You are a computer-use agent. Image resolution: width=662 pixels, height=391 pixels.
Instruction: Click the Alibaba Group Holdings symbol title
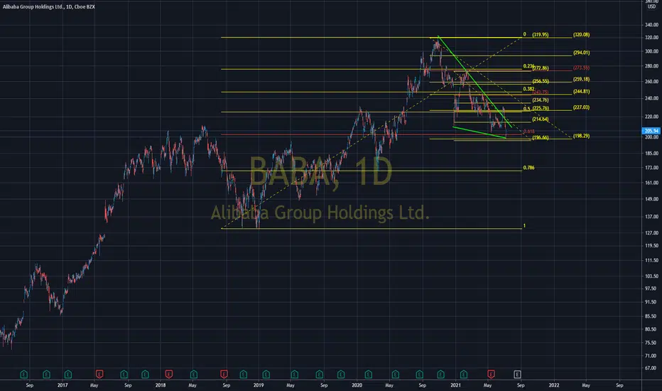click(48, 7)
